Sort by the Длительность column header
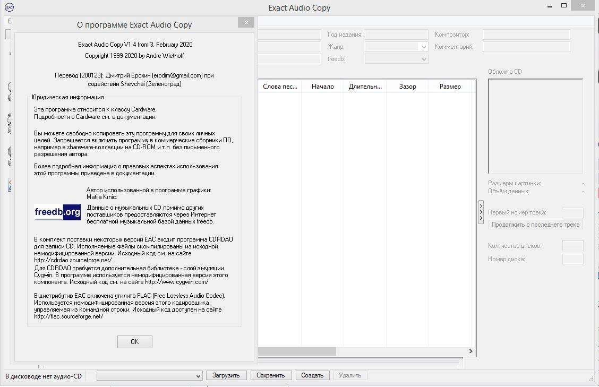Screen dimensions: 599x387 (365, 87)
